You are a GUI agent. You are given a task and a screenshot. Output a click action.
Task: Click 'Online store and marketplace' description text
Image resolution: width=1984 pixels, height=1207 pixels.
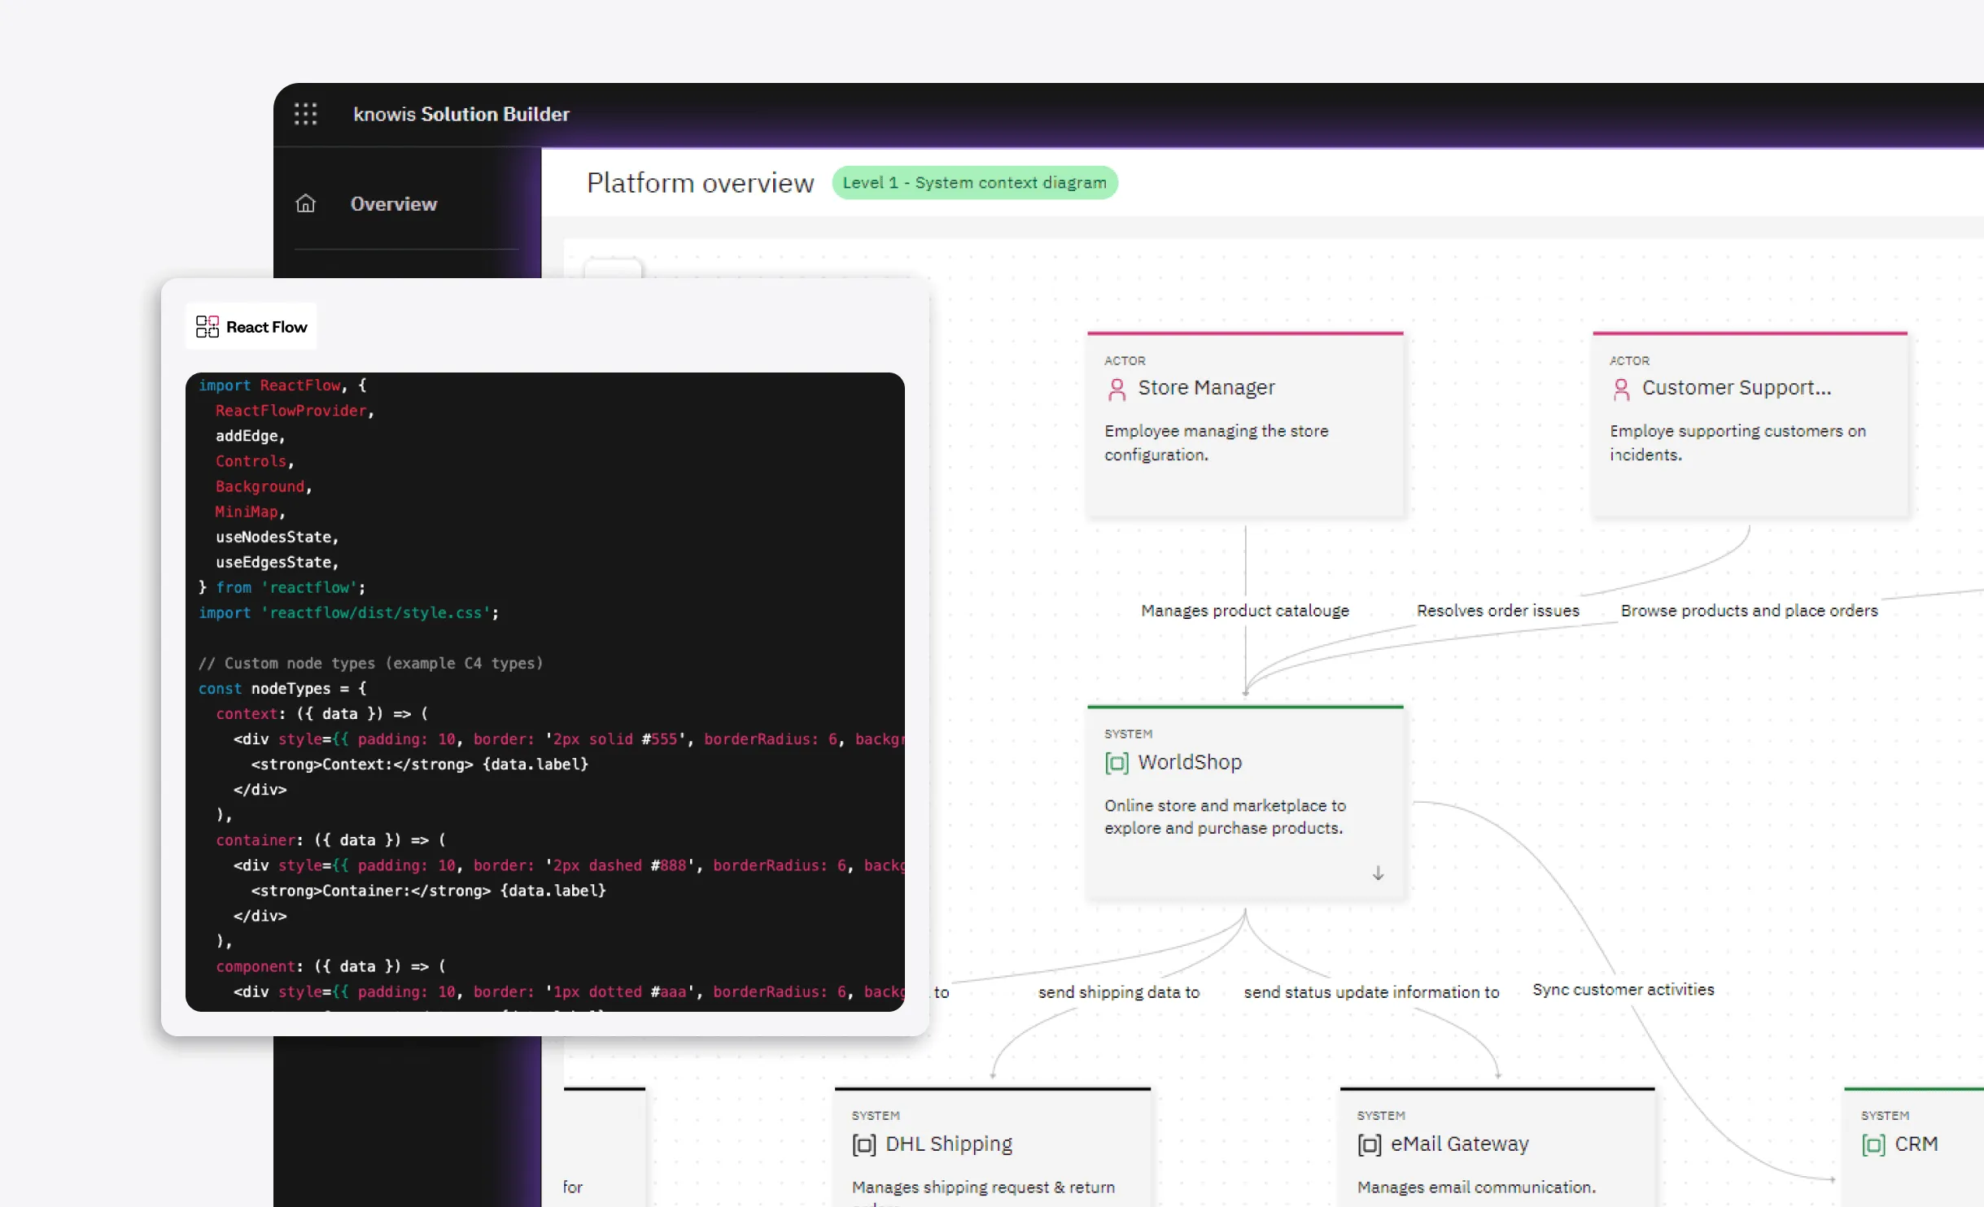pyautogui.click(x=1225, y=817)
